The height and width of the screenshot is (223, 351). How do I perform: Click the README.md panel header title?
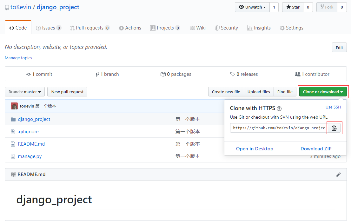click(31, 174)
